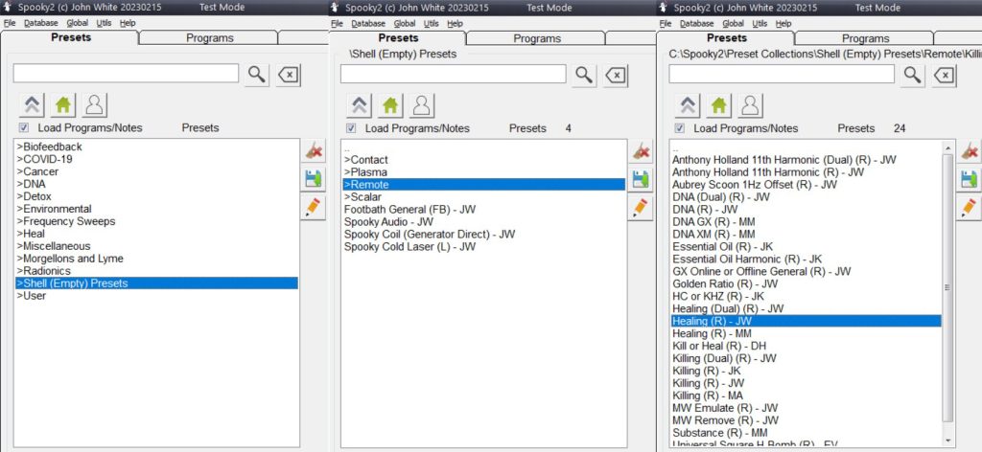Click the search magnifier icon in the left panel

(x=256, y=75)
